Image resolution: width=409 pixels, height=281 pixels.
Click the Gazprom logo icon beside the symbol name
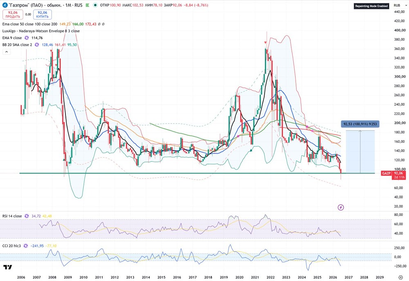[4, 5]
